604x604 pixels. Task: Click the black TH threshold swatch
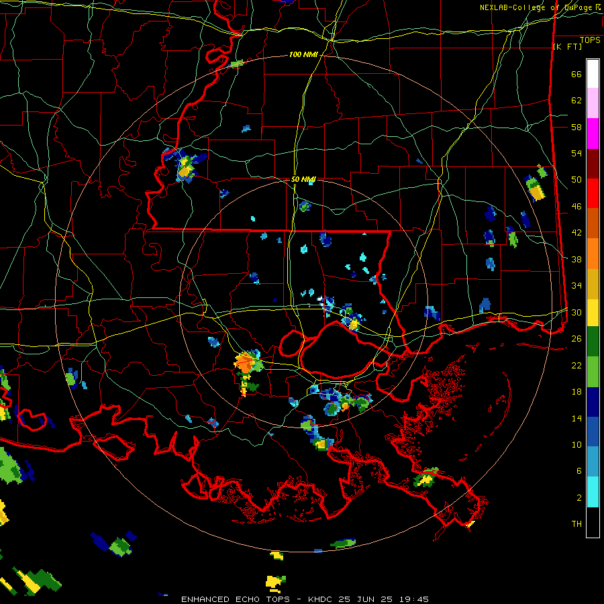(593, 522)
